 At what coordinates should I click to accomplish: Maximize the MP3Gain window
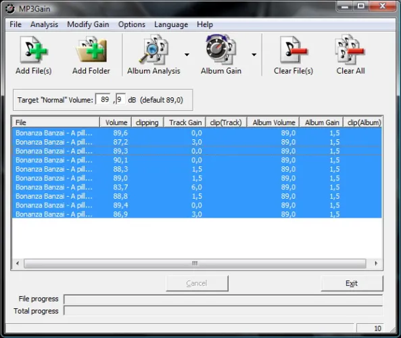pos(361,5)
